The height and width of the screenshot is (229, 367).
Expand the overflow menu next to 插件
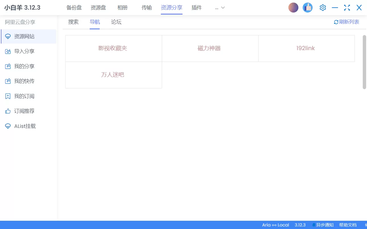219,8
